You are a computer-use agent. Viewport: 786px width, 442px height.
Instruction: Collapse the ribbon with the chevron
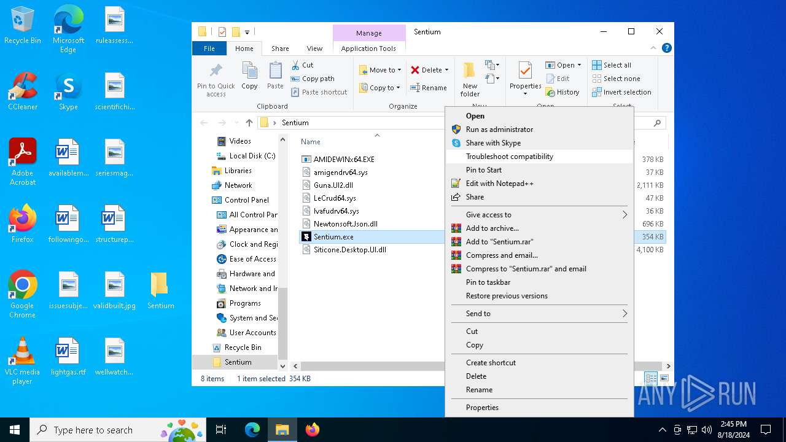point(653,48)
